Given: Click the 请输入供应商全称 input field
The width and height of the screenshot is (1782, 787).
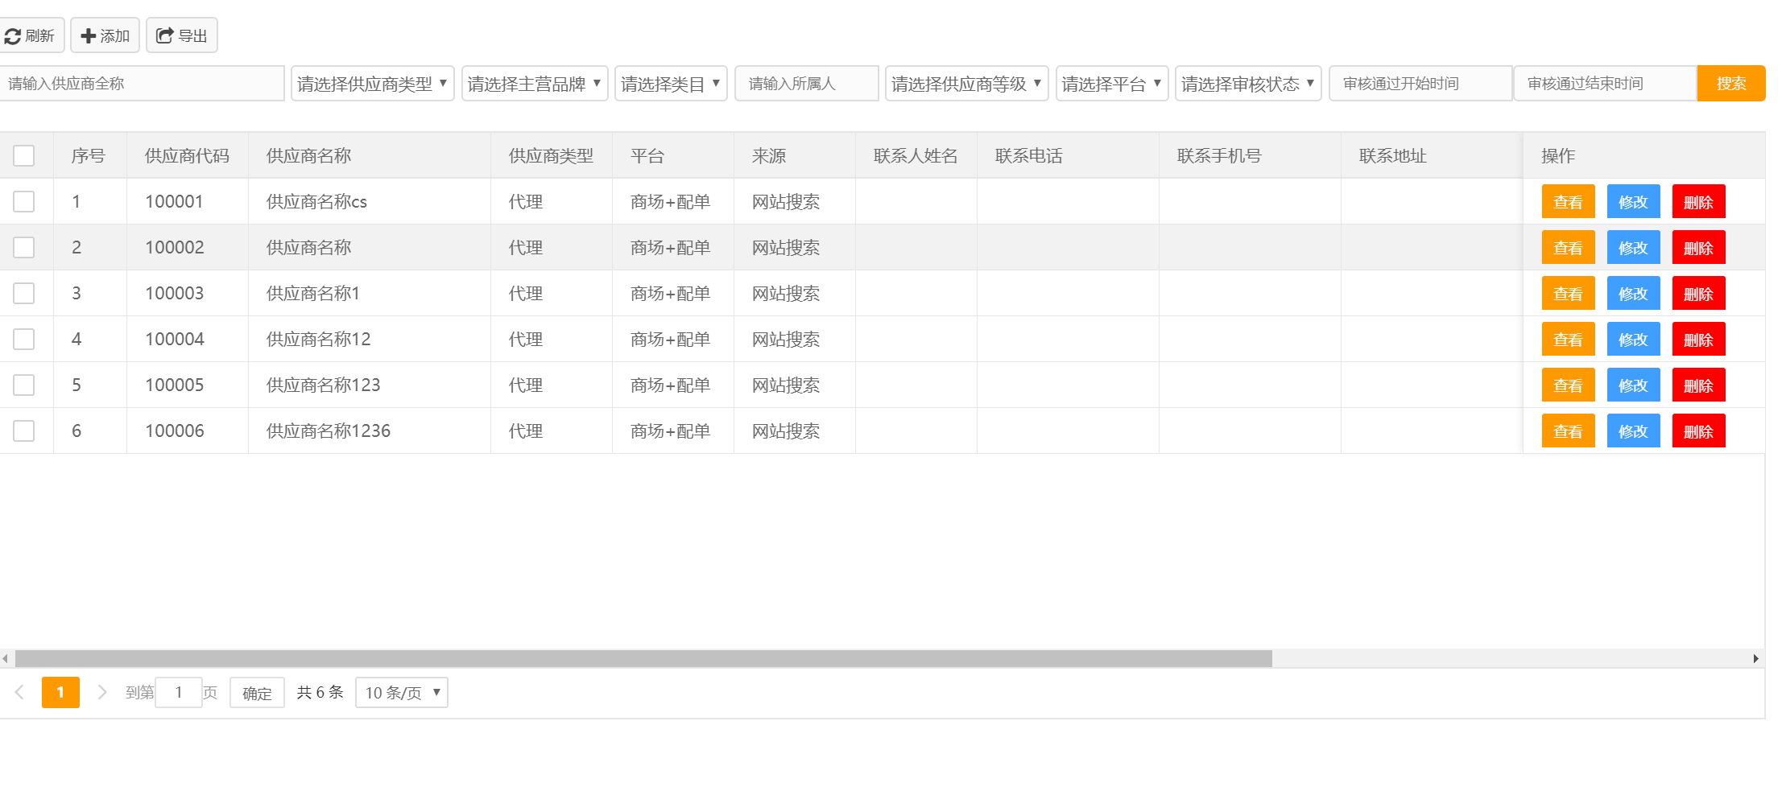Looking at the screenshot, I should (142, 83).
